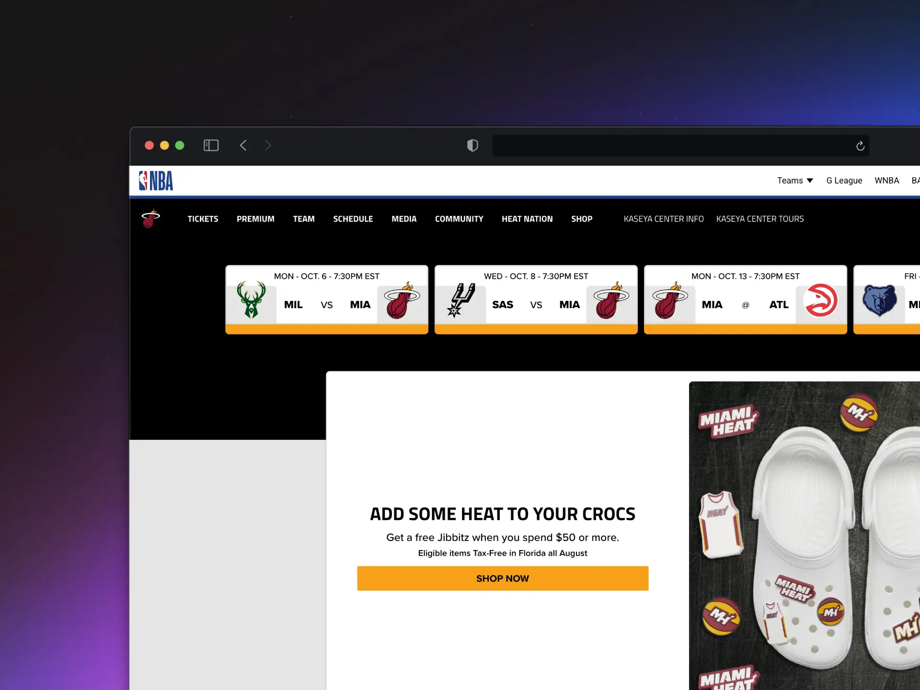Select the MON - OCT. 13 - 7:30PM EST game date
This screenshot has height=690, width=920.
click(746, 276)
